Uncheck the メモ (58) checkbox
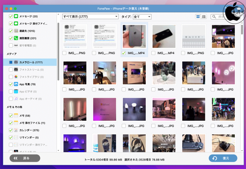Viewport: 246px width, 169px height. pos(11,116)
